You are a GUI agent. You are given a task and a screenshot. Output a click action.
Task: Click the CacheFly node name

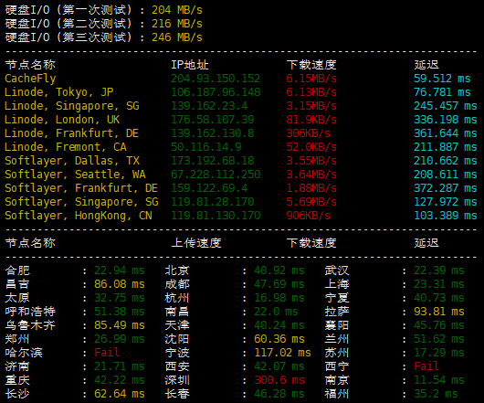pos(30,79)
